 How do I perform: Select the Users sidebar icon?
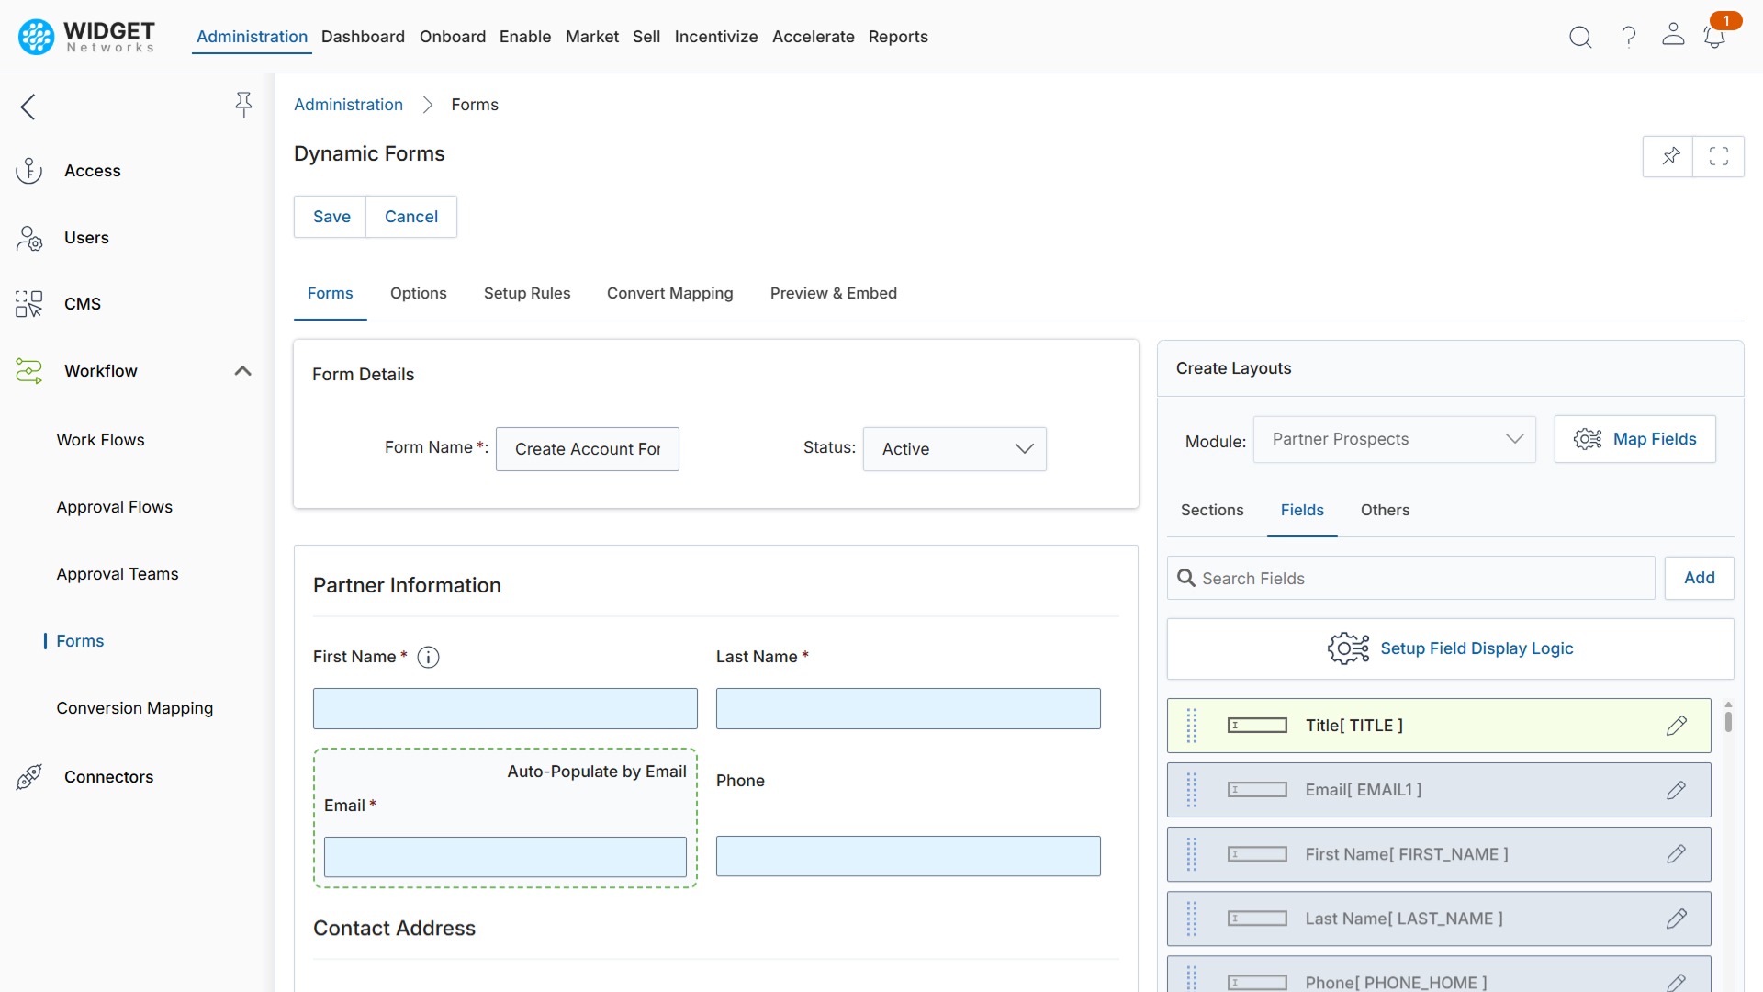click(29, 238)
